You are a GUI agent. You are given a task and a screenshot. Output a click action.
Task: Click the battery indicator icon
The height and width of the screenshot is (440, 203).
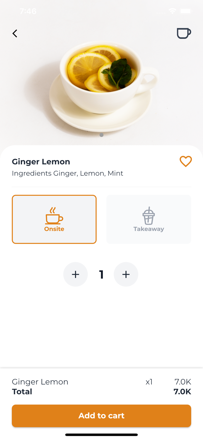[185, 11]
